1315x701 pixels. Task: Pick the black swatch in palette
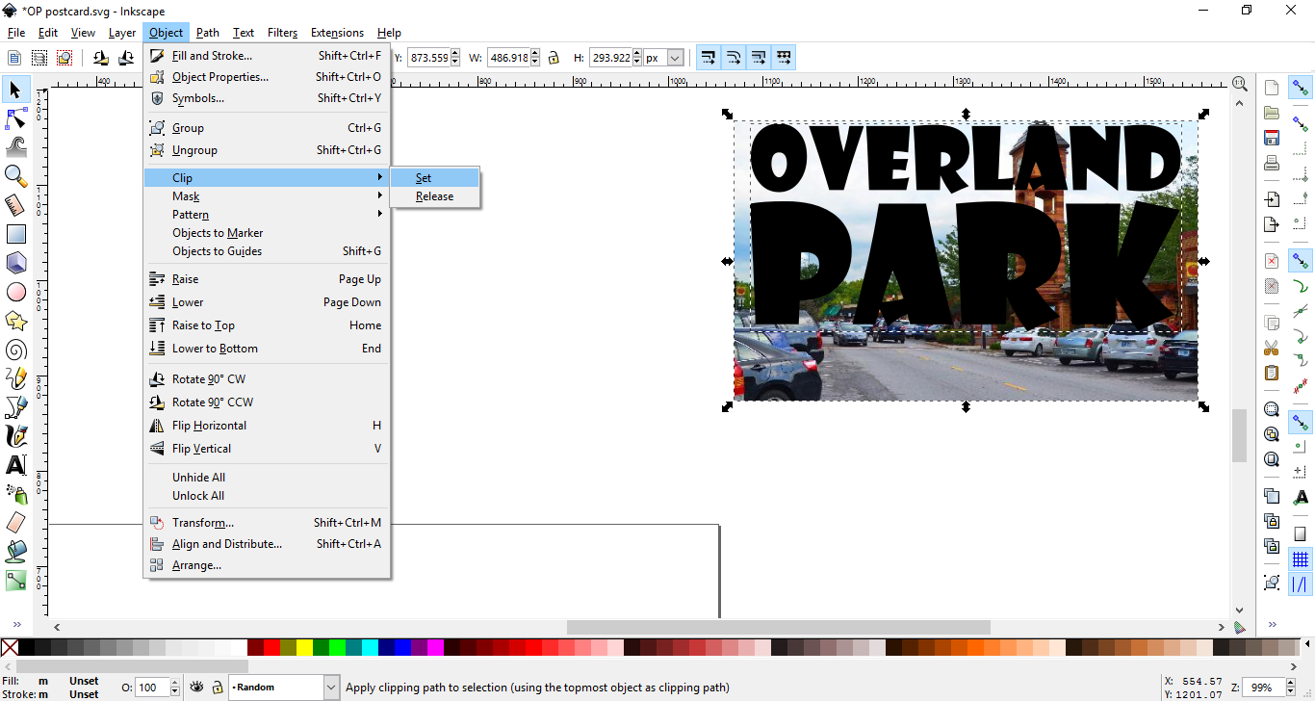click(26, 648)
